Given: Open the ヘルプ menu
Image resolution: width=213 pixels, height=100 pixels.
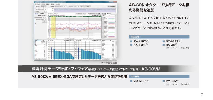Looking at the screenshot, I should [x=58, y=4].
